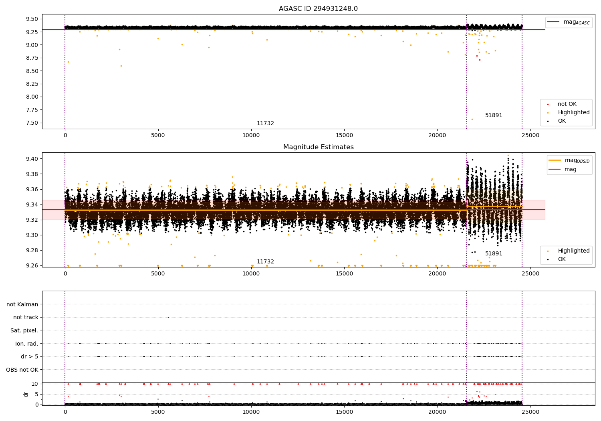601x421 pixels.
Task: Click the 5000 x-tick under the top plot
Action: pos(158,136)
